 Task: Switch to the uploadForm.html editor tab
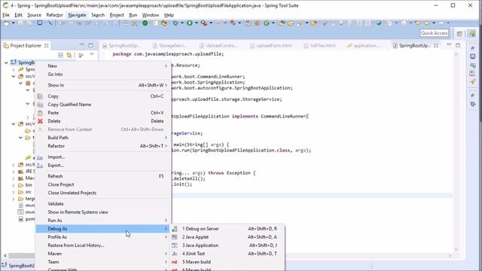[271, 45]
